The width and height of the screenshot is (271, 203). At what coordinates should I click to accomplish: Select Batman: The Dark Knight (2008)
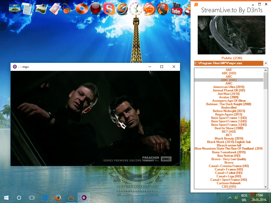[x=229, y=104]
